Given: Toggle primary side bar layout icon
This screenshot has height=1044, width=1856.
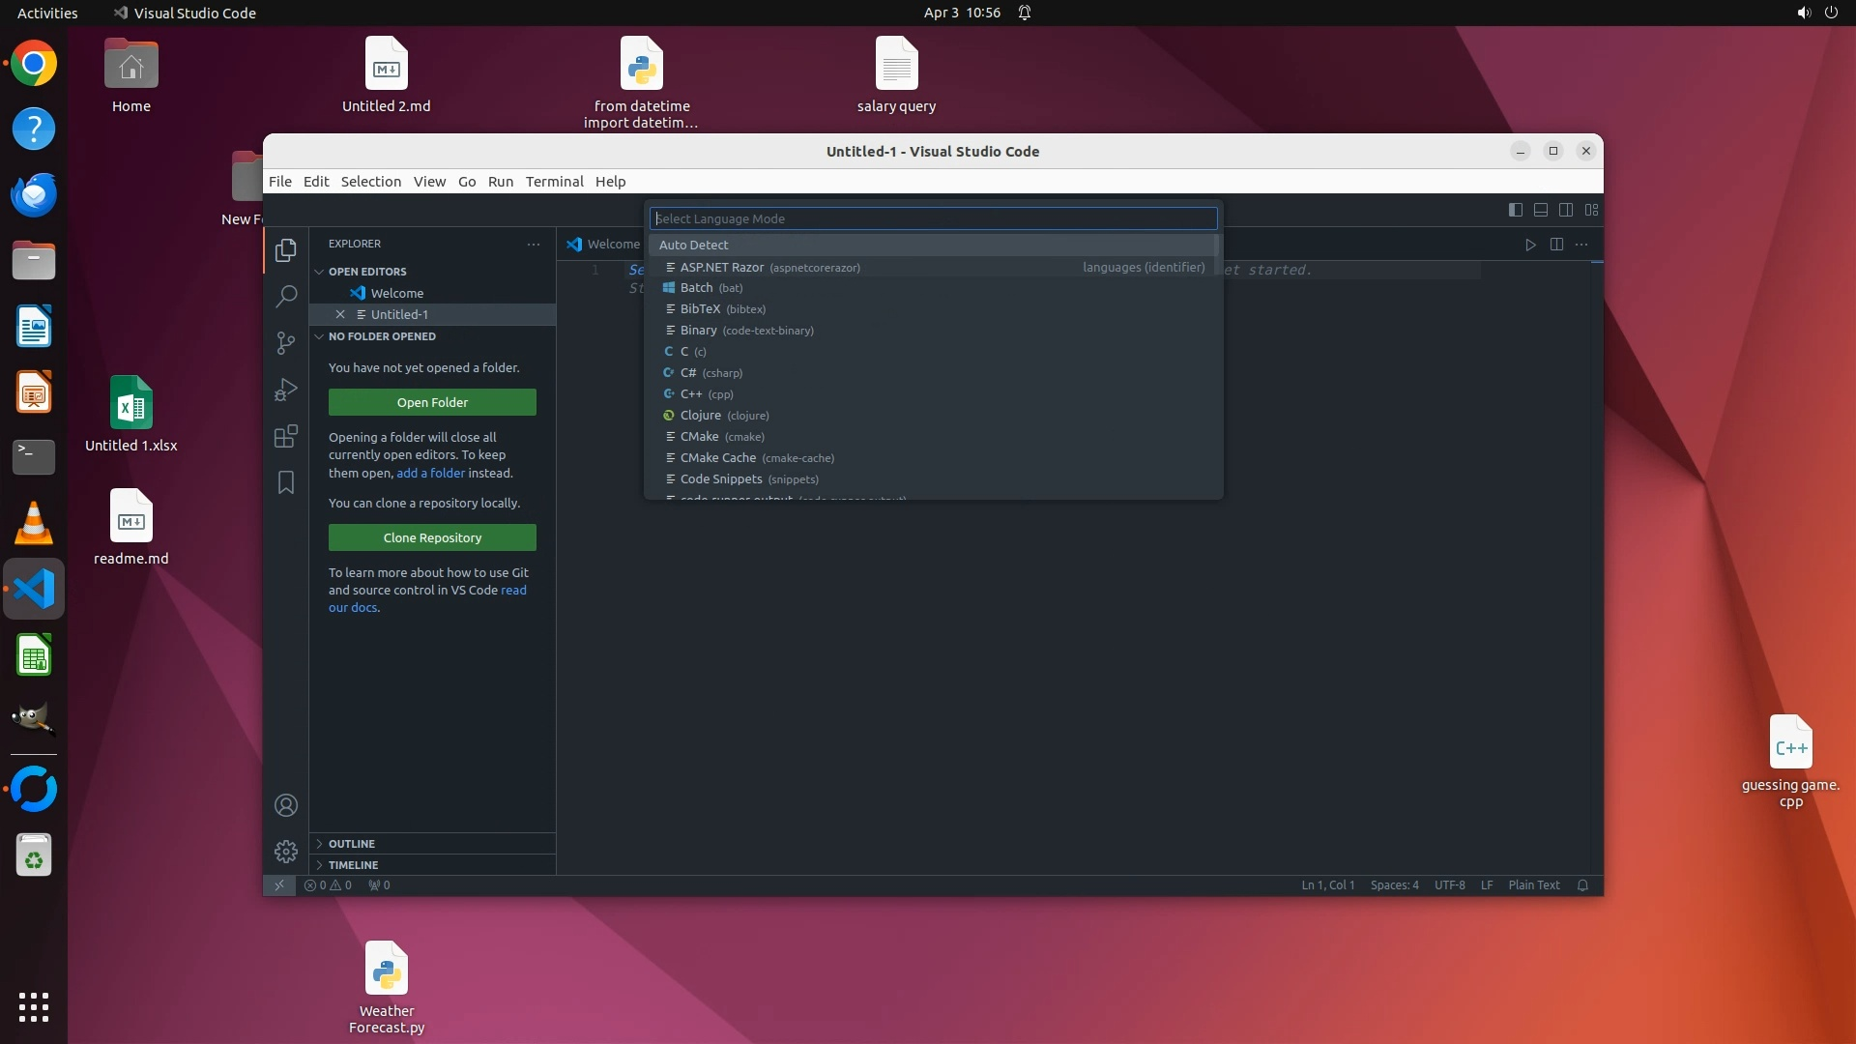Looking at the screenshot, I should click(x=1515, y=210).
